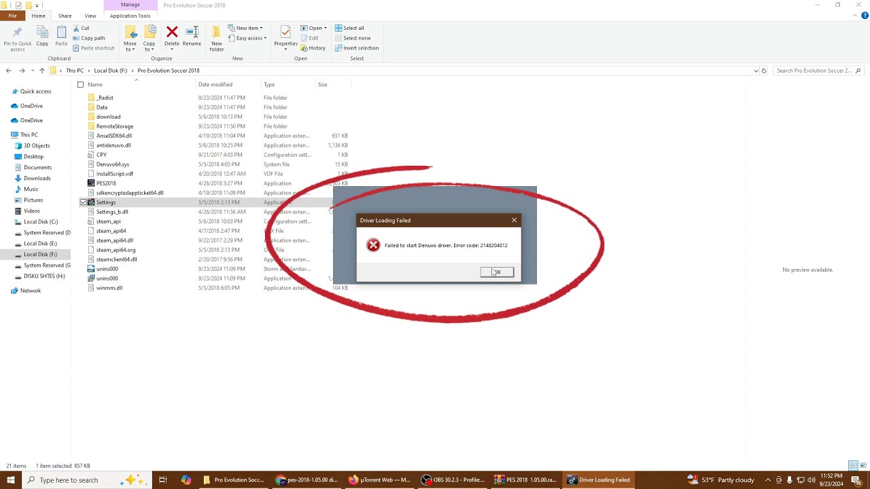Switch to details view icon in status bar
This screenshot has height=489, width=870.
(x=853, y=466)
